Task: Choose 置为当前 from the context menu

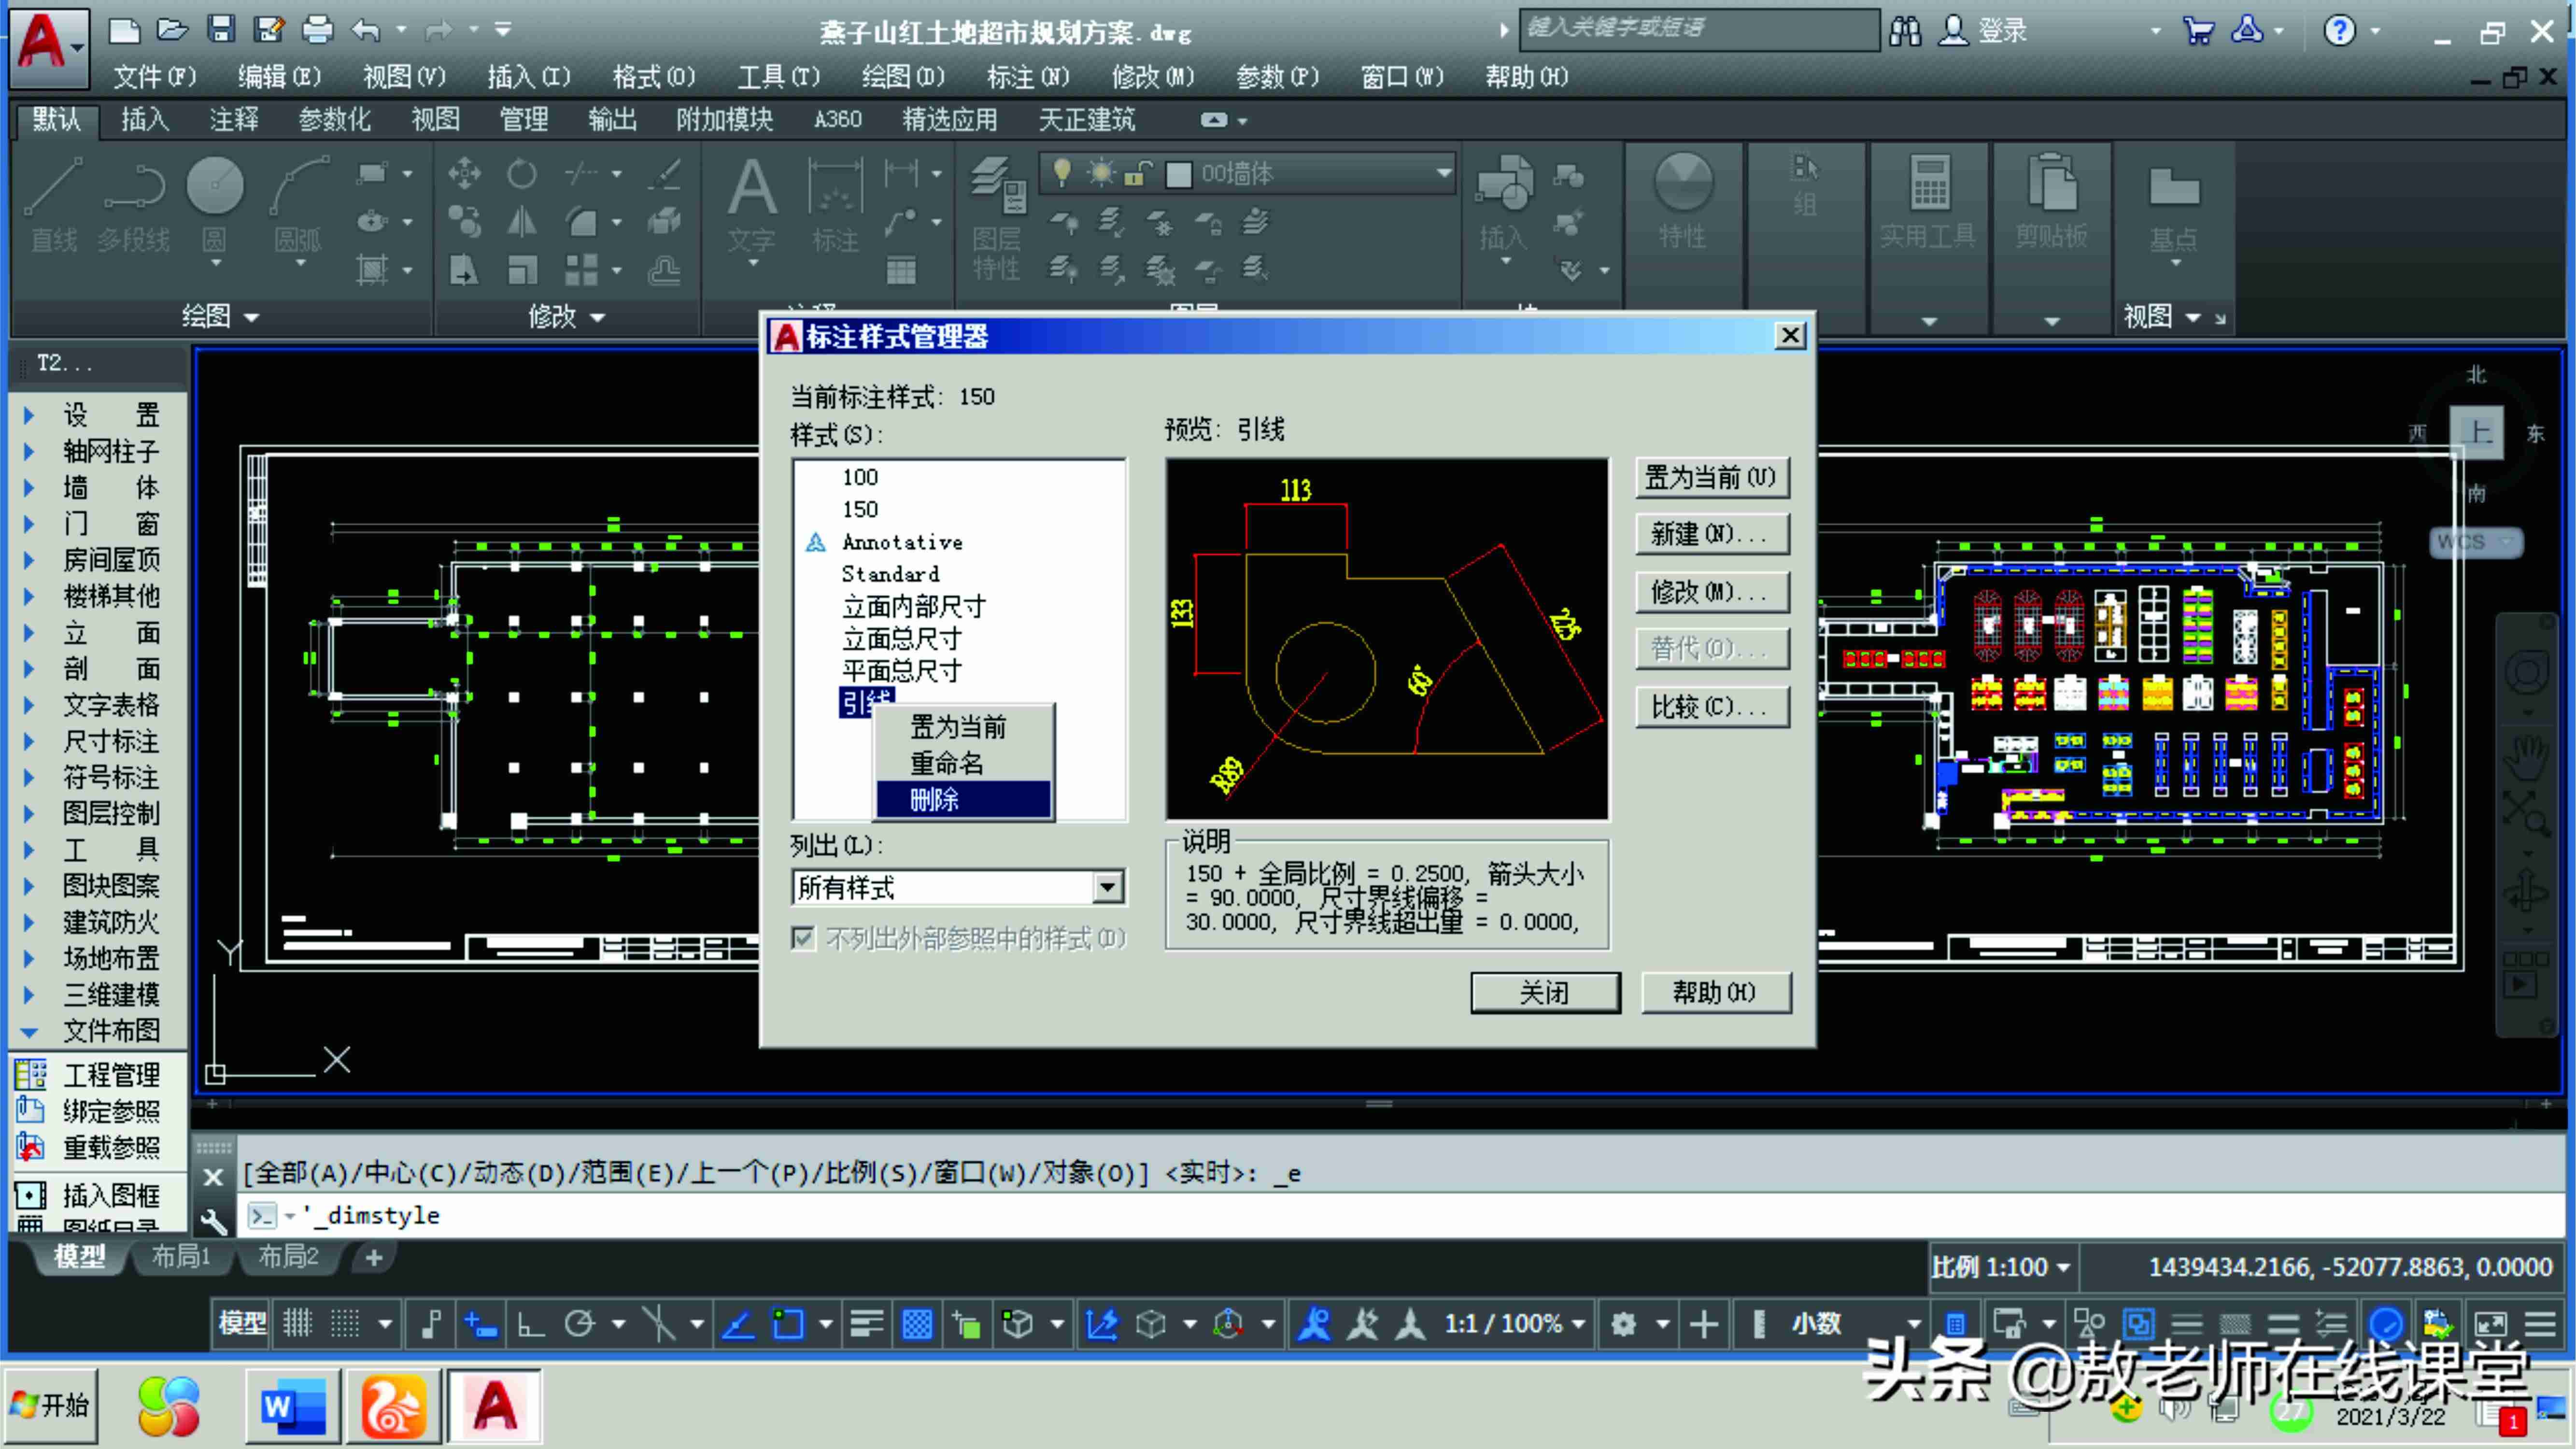Action: (x=964, y=727)
